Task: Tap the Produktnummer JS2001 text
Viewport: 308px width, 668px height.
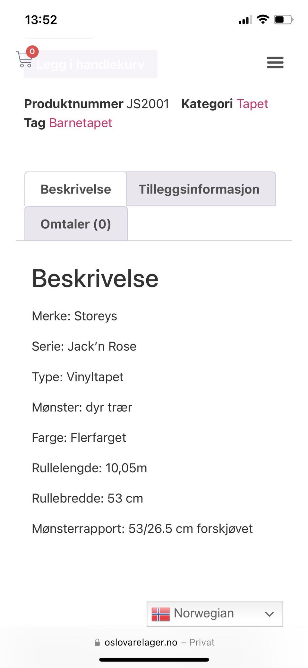Action: tap(97, 104)
